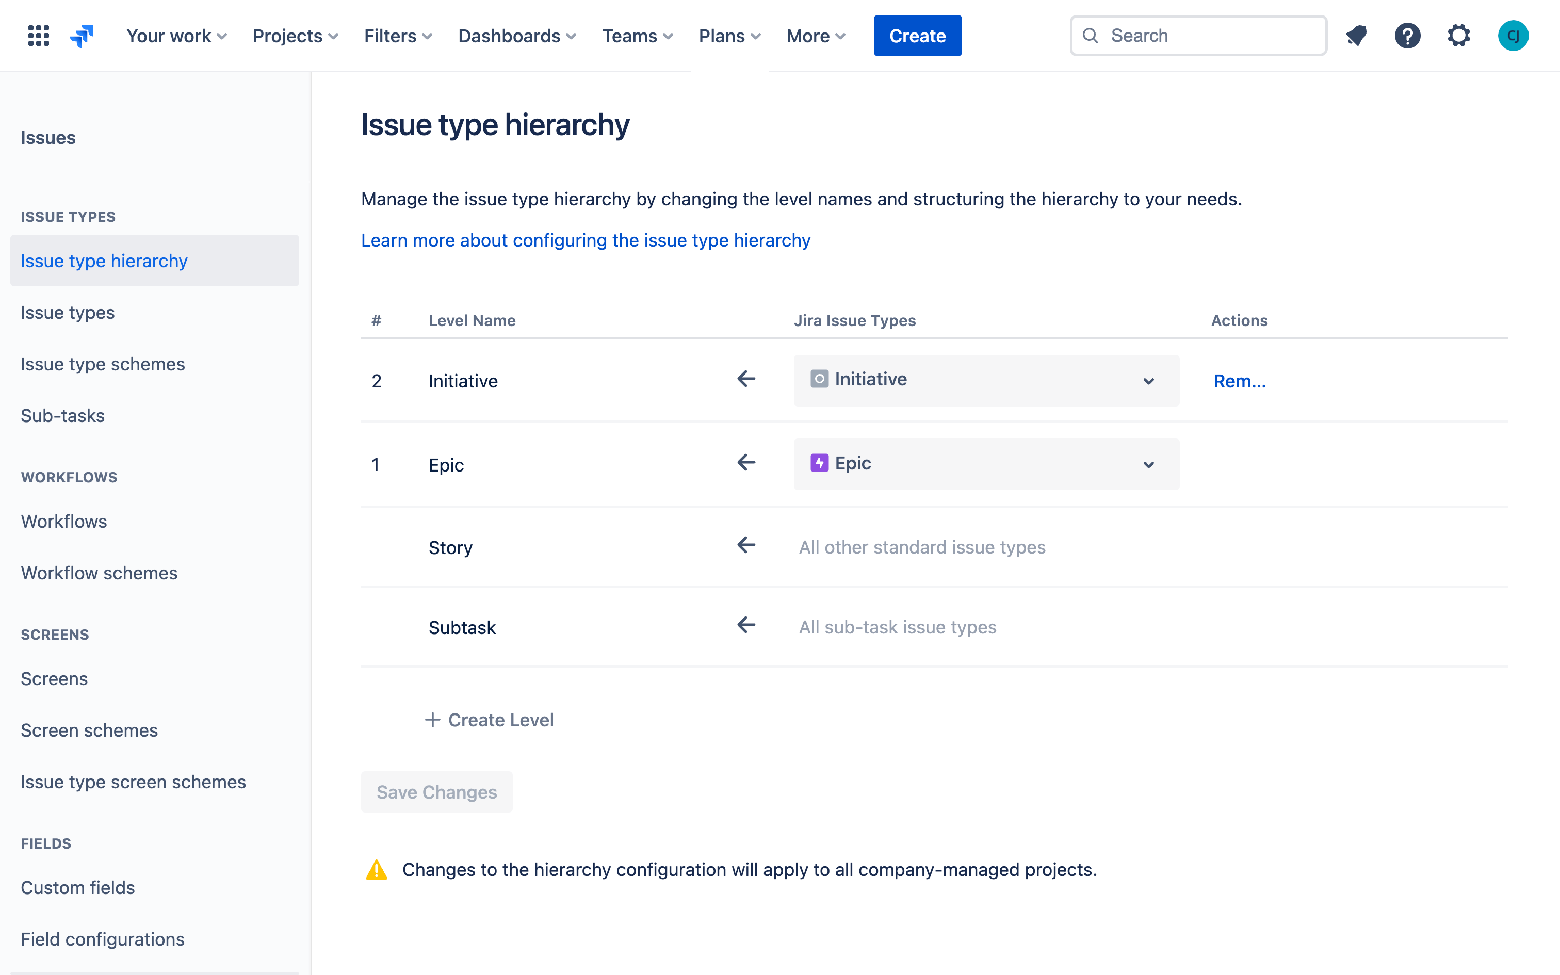This screenshot has height=975, width=1560.
Task: Click the grid apps icon top-left
Action: (38, 35)
